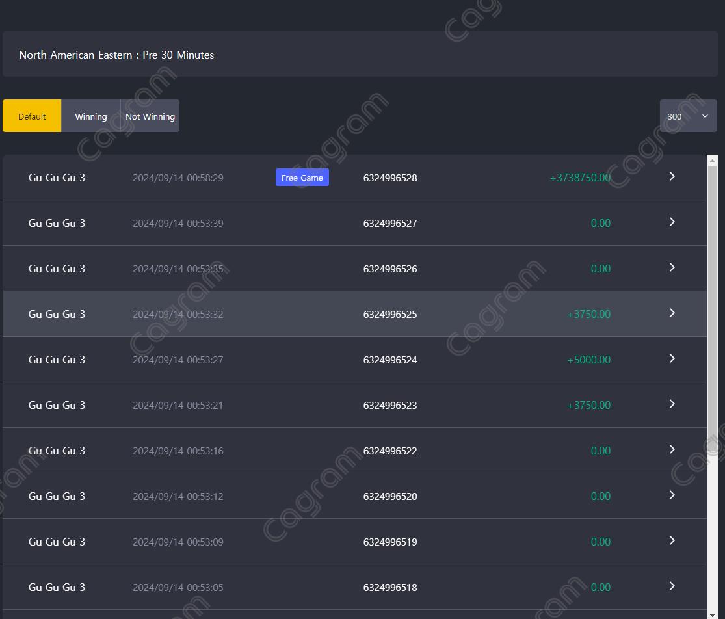The height and width of the screenshot is (619, 725).
Task: Click North American Eastern time zone bar
Action: point(360,55)
